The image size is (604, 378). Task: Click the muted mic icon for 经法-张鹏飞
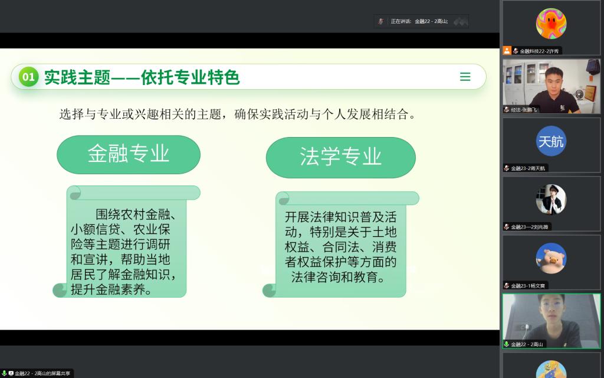(507, 110)
